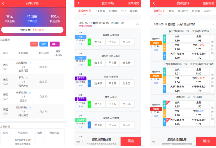Tap back arrow on 北京单场 header
Screen dimensions: 216x148
79,3
